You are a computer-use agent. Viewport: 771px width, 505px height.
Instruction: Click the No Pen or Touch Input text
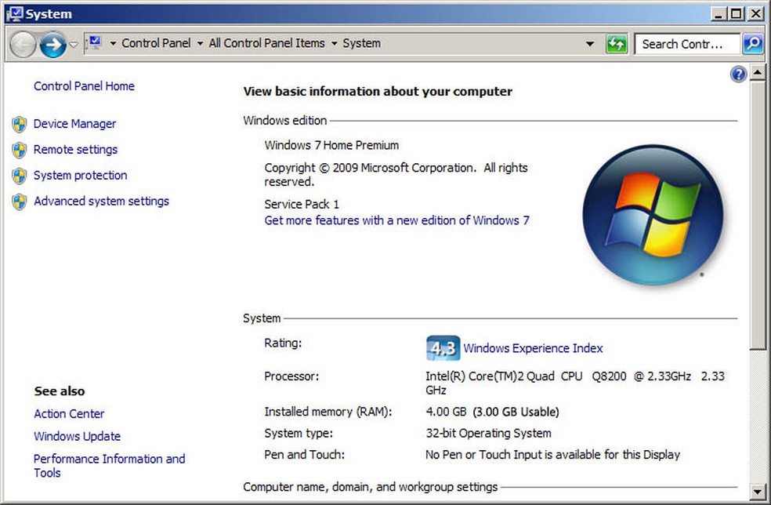tap(552, 455)
